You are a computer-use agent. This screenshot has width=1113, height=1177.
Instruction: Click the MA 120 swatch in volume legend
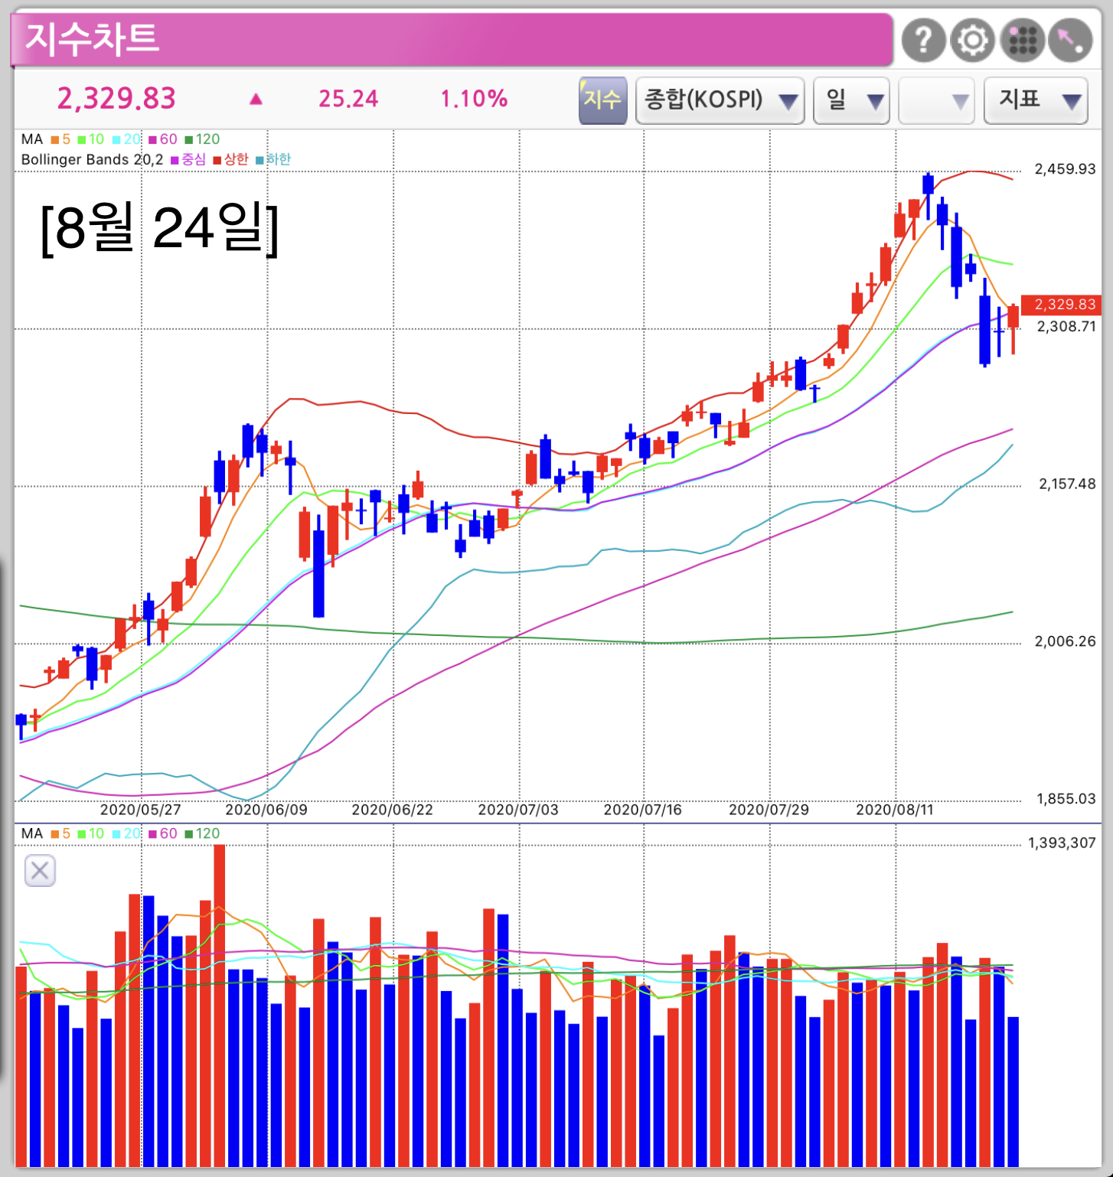[x=188, y=834]
